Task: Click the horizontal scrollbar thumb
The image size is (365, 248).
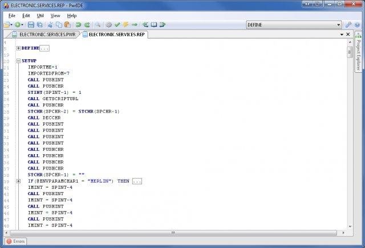Action: pos(173,233)
